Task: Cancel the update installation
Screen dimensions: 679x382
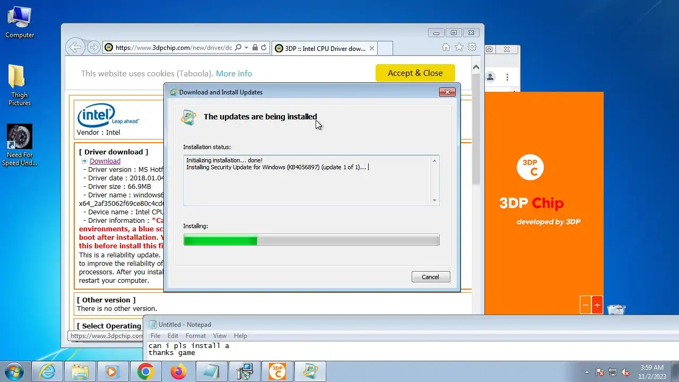Action: tap(431, 277)
